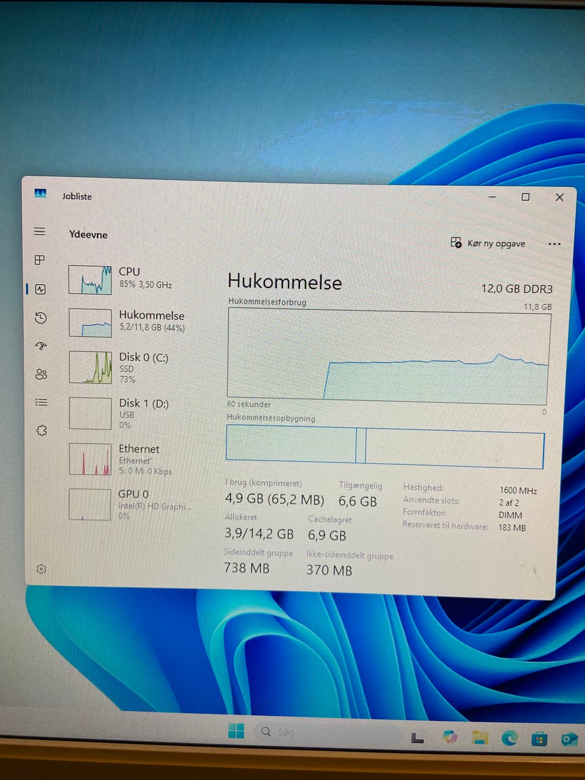585x780 pixels.
Task: Open Task Manager settings gear icon
Action: click(x=41, y=569)
